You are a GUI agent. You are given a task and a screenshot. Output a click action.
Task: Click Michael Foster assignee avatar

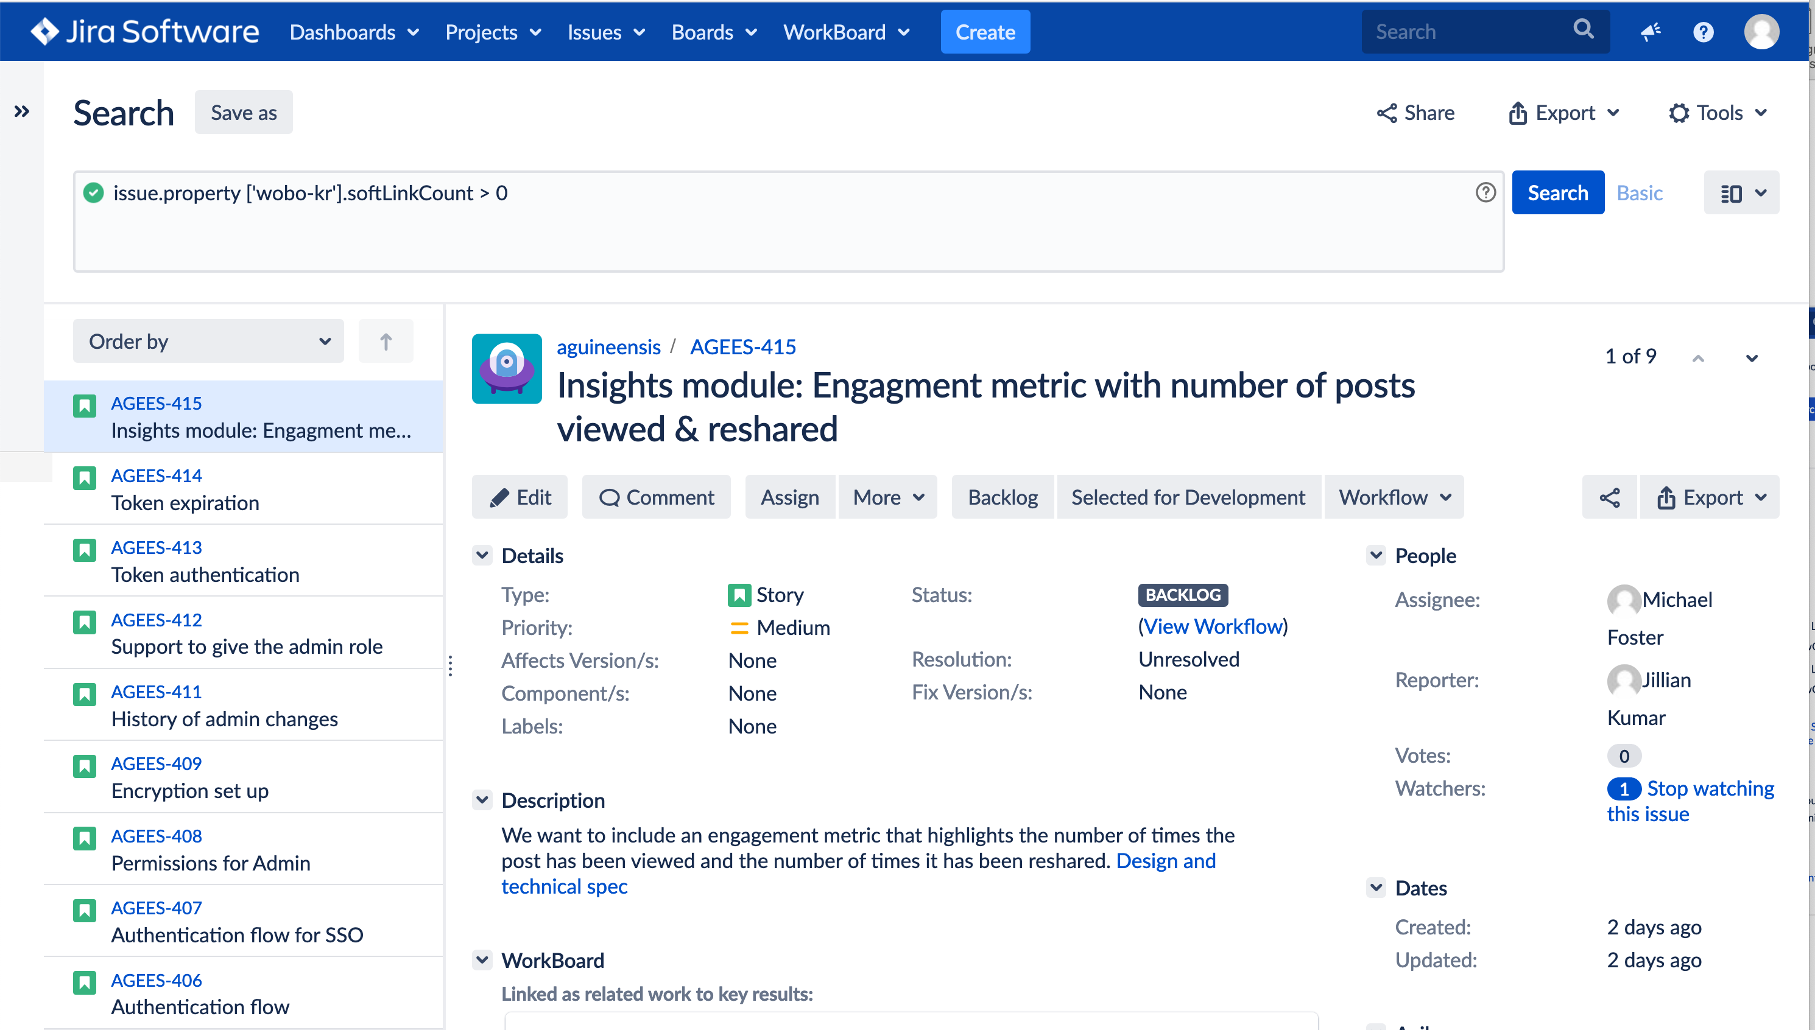(1623, 601)
